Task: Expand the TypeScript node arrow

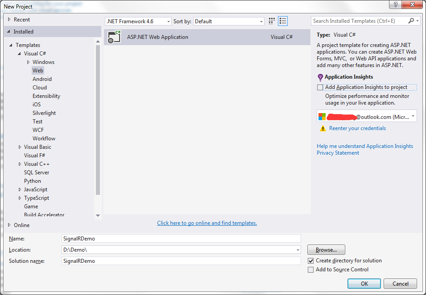Action: [20, 198]
